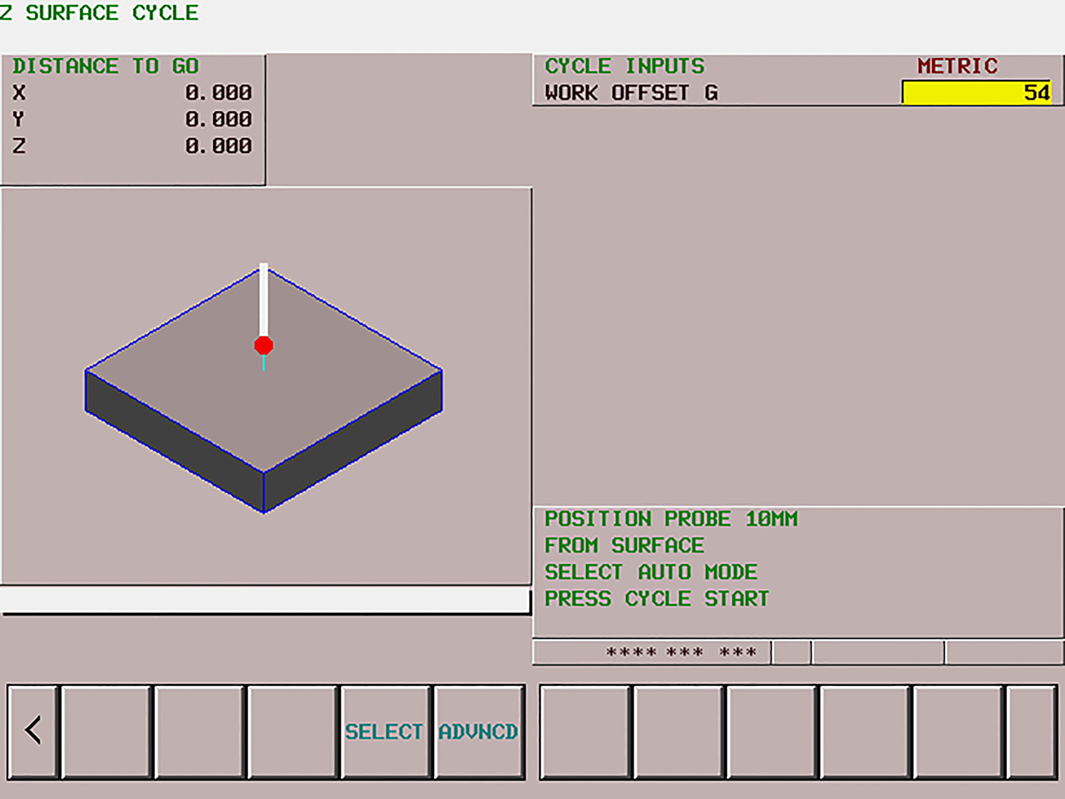The height and width of the screenshot is (799, 1065).
Task: Click the METRIC units label
Action: tap(958, 66)
